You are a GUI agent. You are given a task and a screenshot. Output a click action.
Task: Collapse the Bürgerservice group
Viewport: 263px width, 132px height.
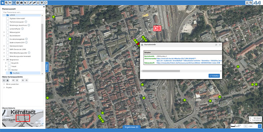[x=4, y=60]
